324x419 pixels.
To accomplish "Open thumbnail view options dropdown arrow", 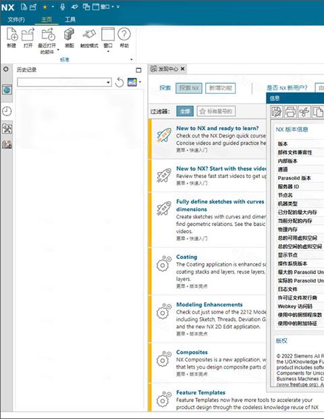I will point(140,82).
